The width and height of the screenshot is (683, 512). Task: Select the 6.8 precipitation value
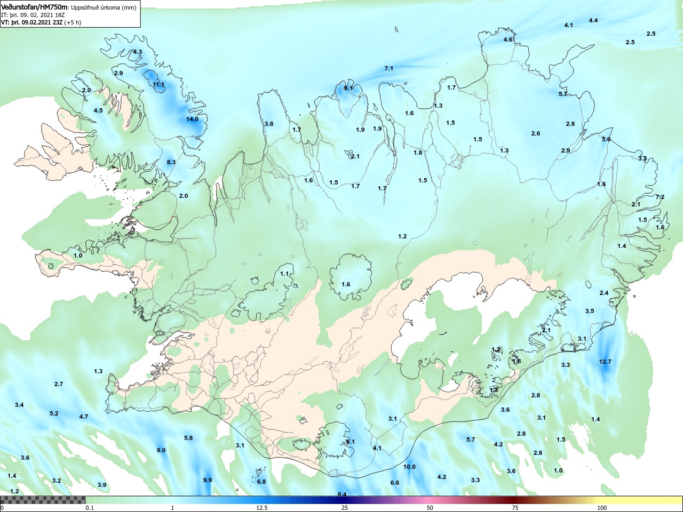tap(261, 482)
